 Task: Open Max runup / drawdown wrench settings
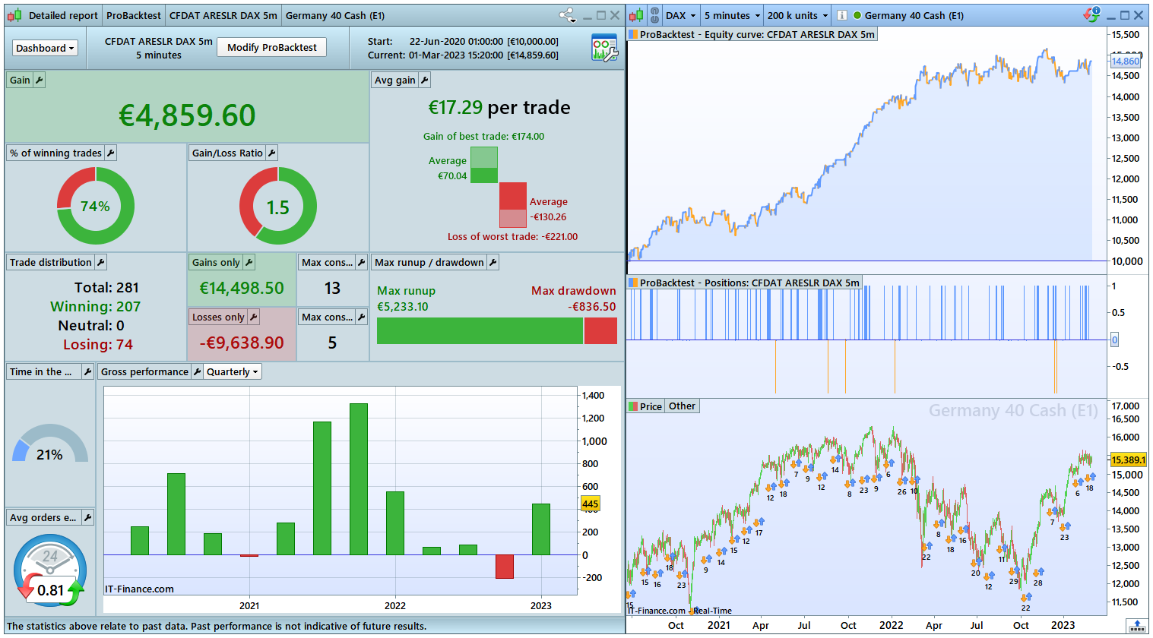493,262
